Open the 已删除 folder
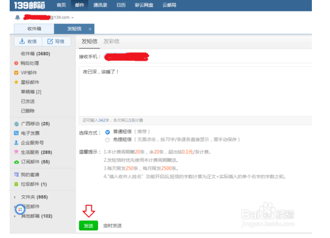 28,111
